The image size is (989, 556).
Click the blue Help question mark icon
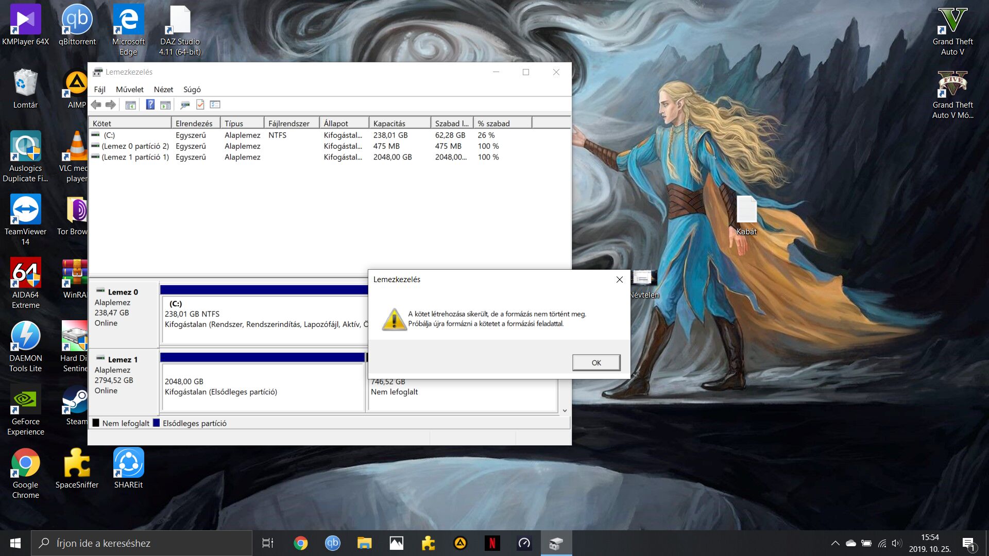tap(150, 105)
